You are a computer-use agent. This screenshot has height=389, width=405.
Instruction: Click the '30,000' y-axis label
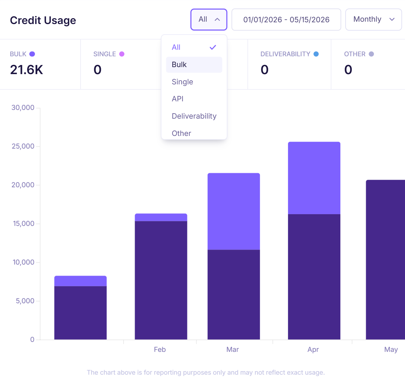pos(23,108)
